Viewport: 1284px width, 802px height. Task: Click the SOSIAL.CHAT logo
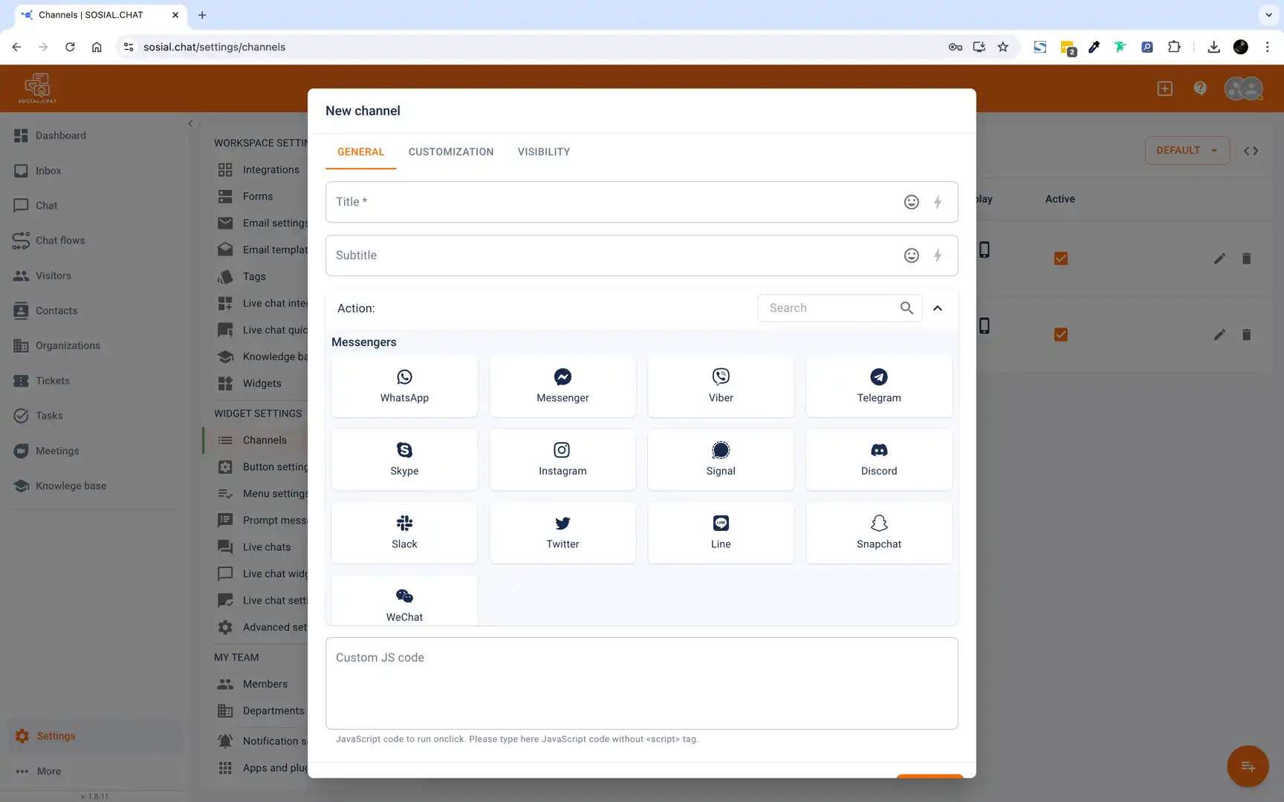(37, 88)
